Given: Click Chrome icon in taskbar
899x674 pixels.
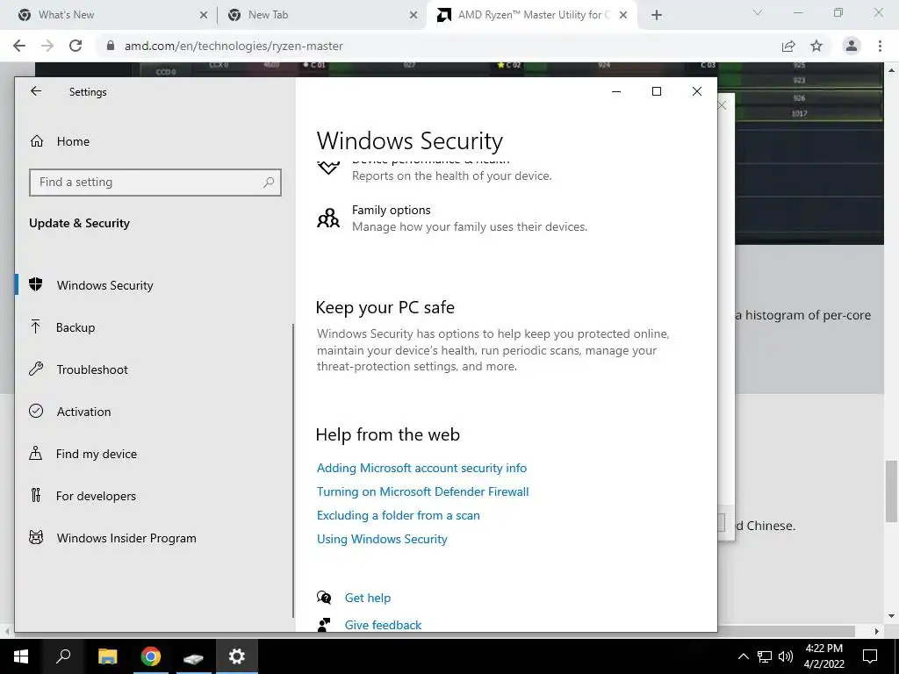Looking at the screenshot, I should pyautogui.click(x=151, y=656).
